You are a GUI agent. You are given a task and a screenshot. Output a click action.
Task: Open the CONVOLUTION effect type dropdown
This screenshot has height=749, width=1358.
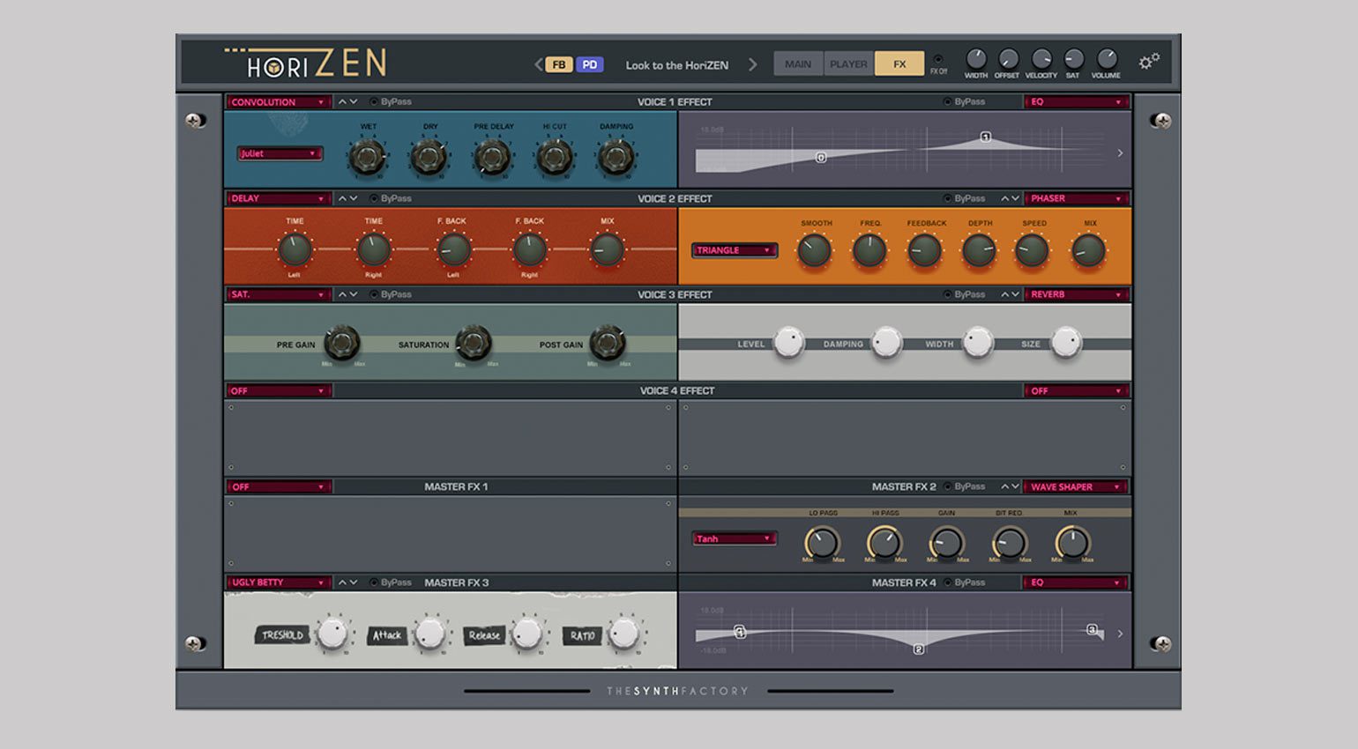[x=279, y=102]
